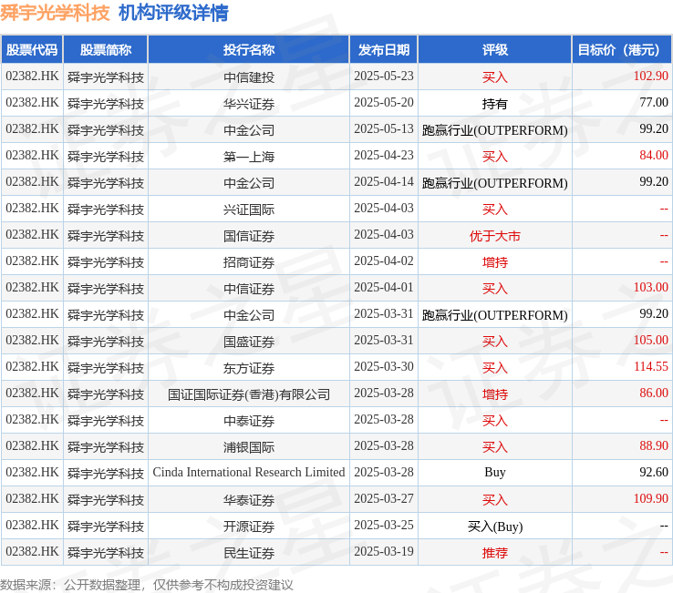
Task: Select the 兴证国际 institution cell
Action: pyautogui.click(x=249, y=210)
